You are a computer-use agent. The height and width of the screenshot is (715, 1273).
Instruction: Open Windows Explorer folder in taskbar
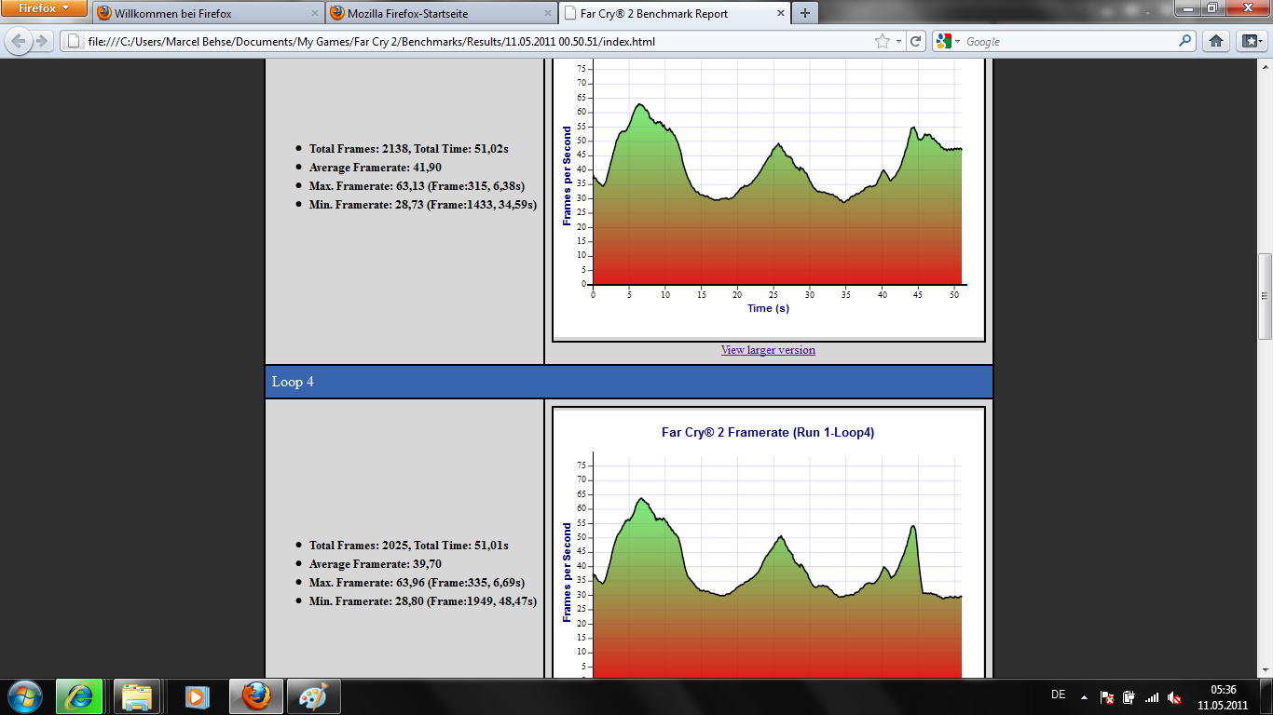coord(137,696)
